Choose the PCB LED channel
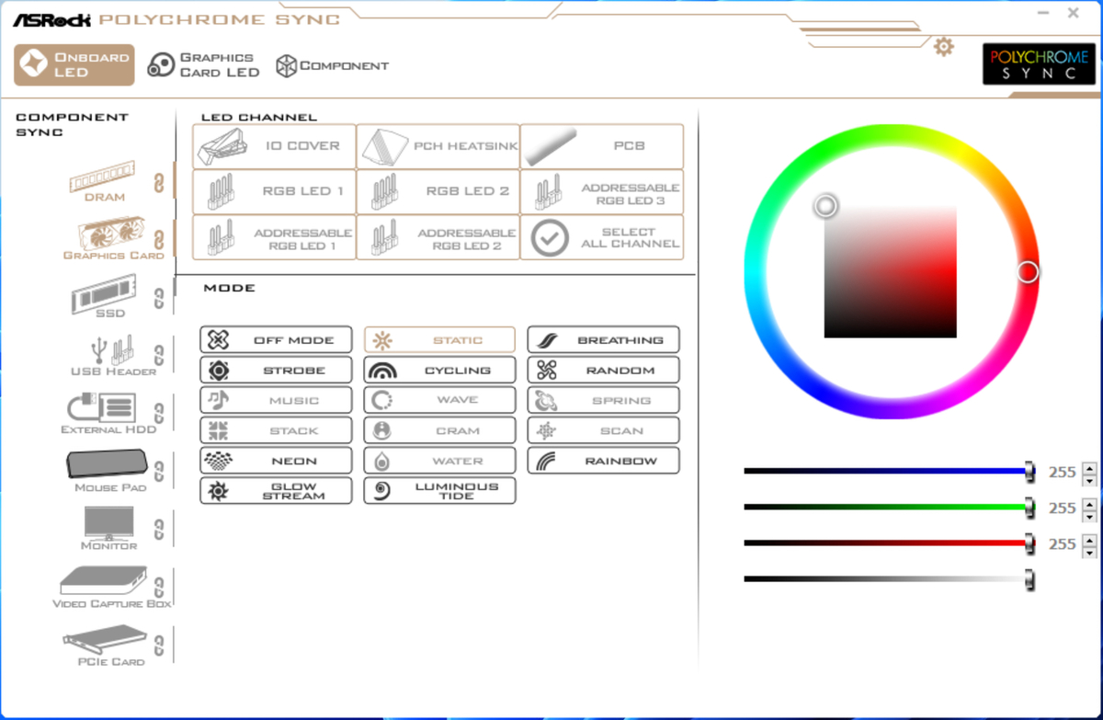1103x720 pixels. (602, 146)
